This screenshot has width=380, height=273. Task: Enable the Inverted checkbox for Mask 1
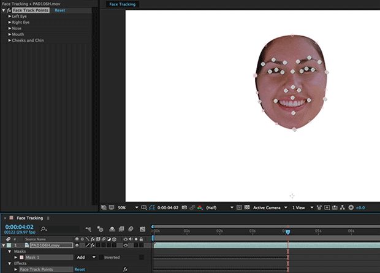(101, 257)
